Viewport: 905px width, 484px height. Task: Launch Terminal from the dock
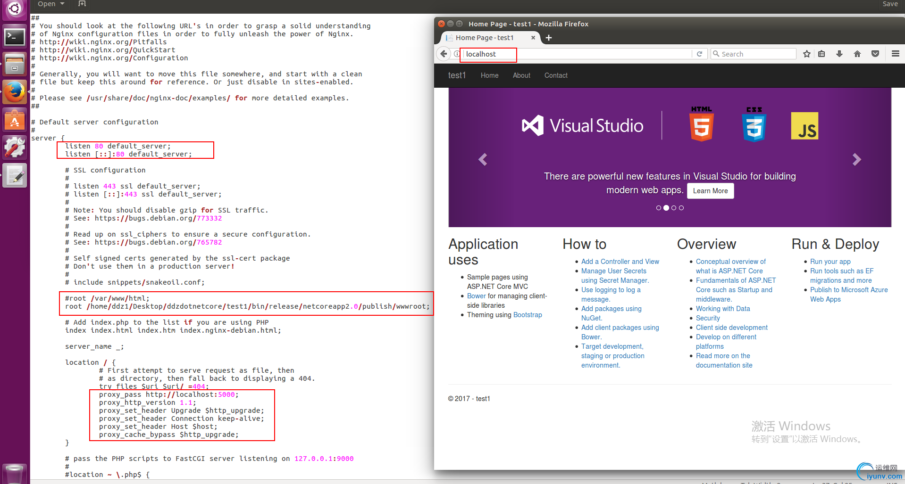15,37
